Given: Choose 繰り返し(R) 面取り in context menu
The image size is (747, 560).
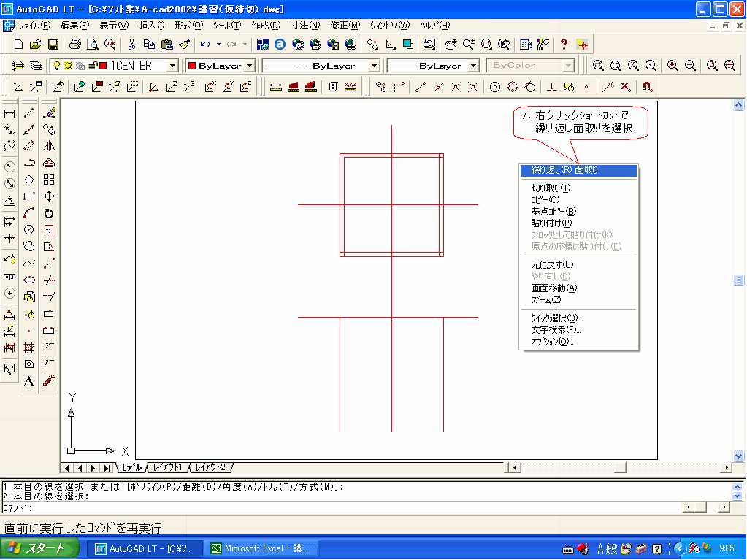Looking at the screenshot, I should click(578, 170).
